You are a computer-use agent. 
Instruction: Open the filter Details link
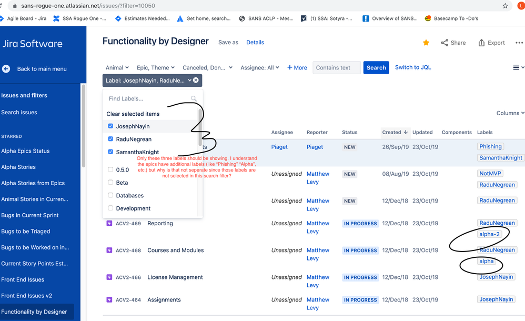coord(255,42)
